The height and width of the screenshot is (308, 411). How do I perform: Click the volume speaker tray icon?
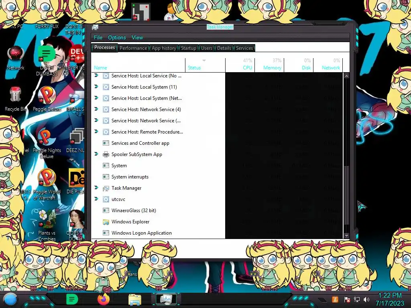(x=366, y=299)
